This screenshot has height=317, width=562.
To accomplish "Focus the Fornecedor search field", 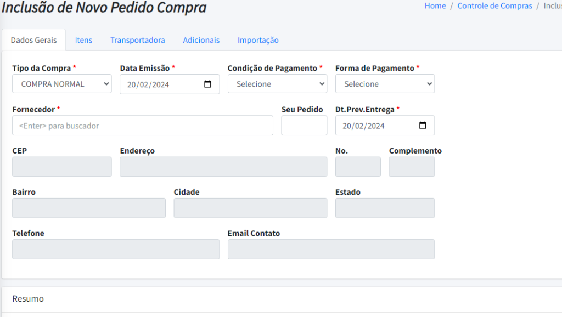I will tap(143, 126).
